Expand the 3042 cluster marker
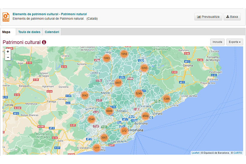Image resolution: width=246 pixels, height=164 pixels. pyautogui.click(x=85, y=95)
